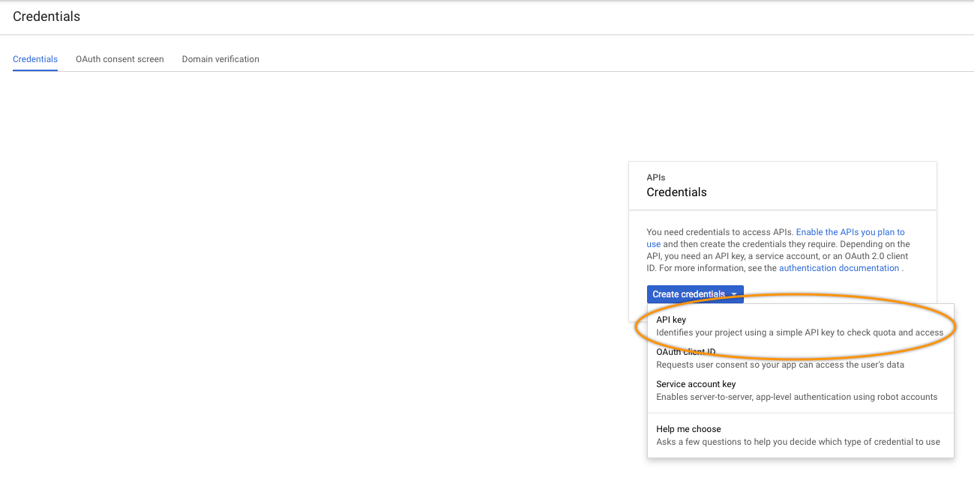Open the Help me choose option
Viewport: 974px width, 486px height.
pyautogui.click(x=688, y=429)
